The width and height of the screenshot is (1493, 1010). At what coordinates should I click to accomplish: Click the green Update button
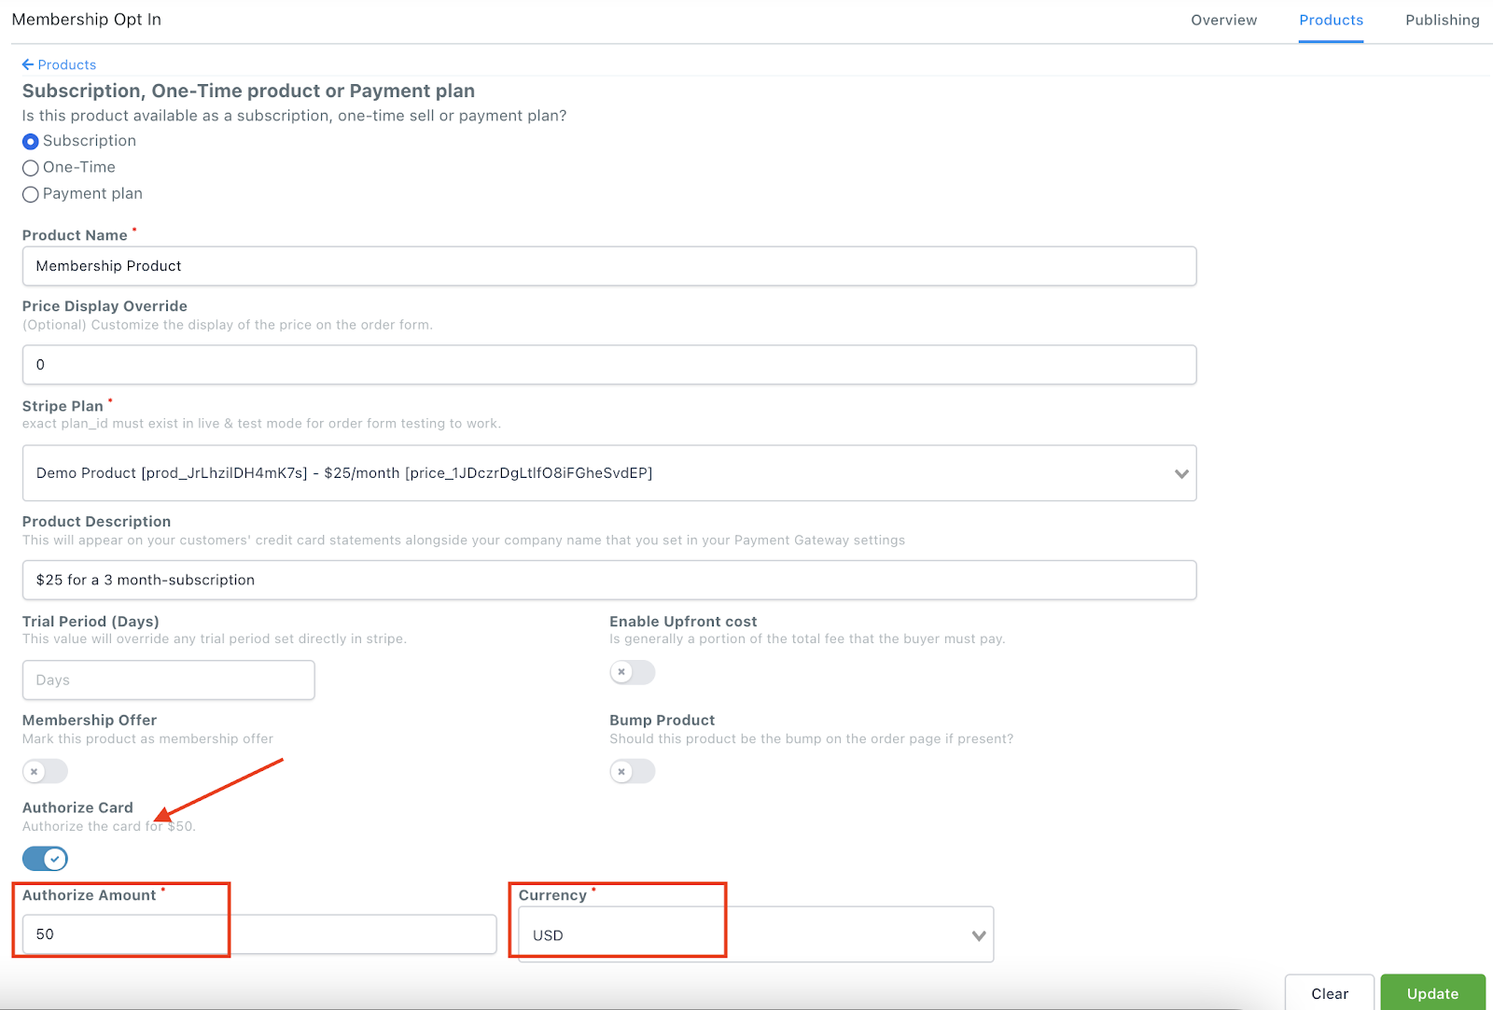(x=1432, y=993)
